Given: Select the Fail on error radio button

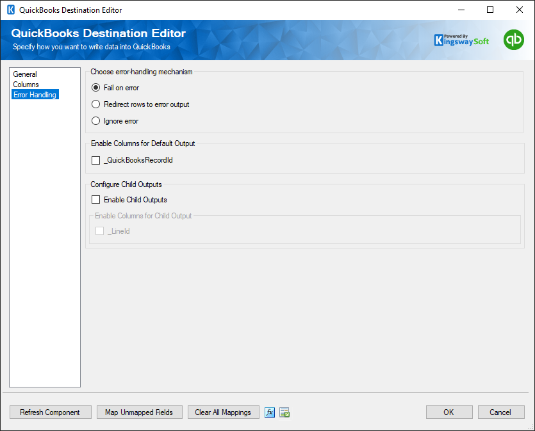Looking at the screenshot, I should pos(96,88).
